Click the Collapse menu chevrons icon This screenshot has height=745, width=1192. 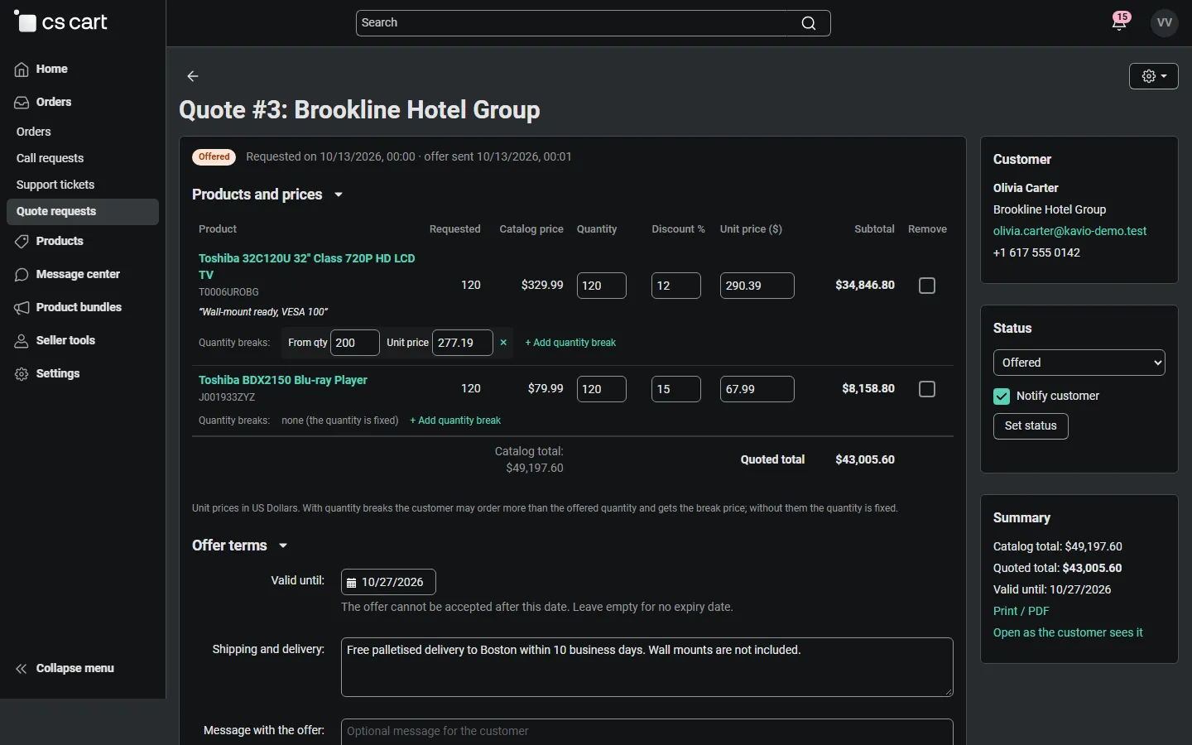click(x=22, y=669)
